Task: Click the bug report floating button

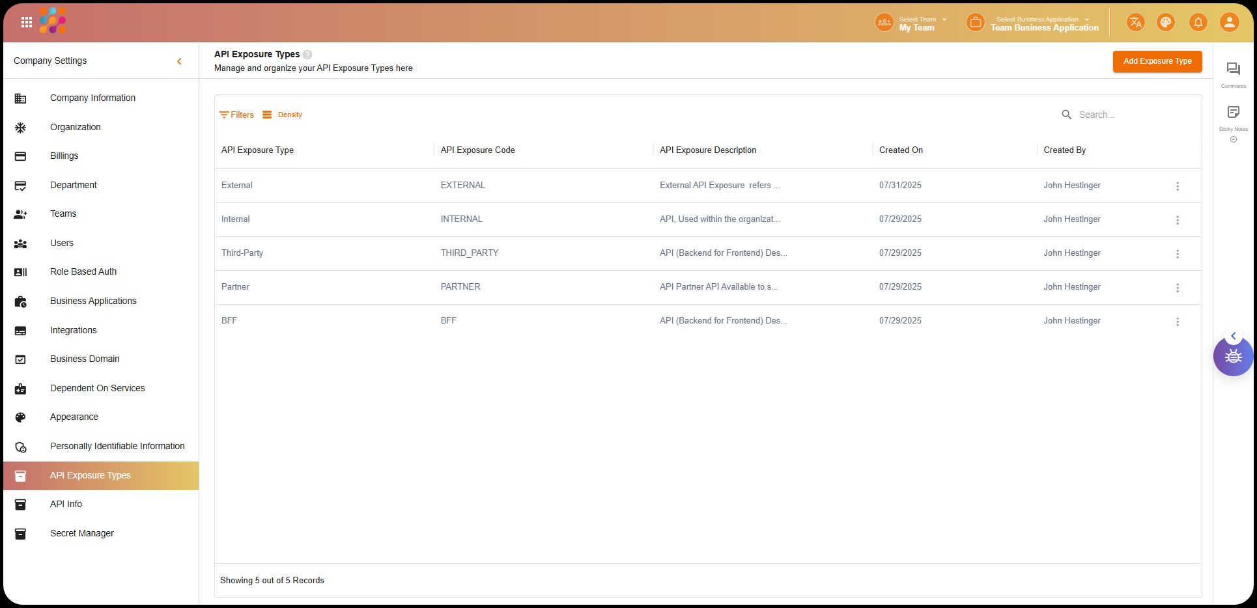Action: click(1233, 357)
